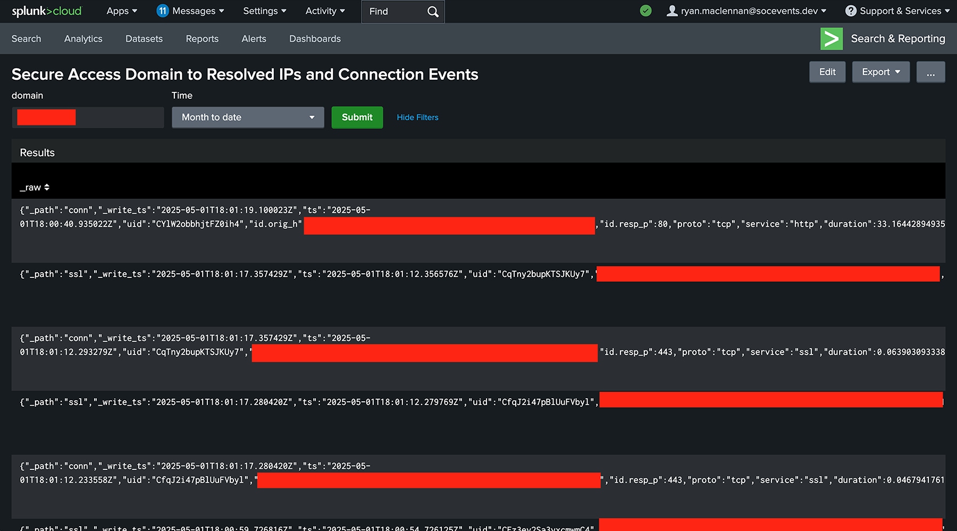This screenshot has width=957, height=531.
Task: Click the help question mark icon
Action: (x=851, y=11)
